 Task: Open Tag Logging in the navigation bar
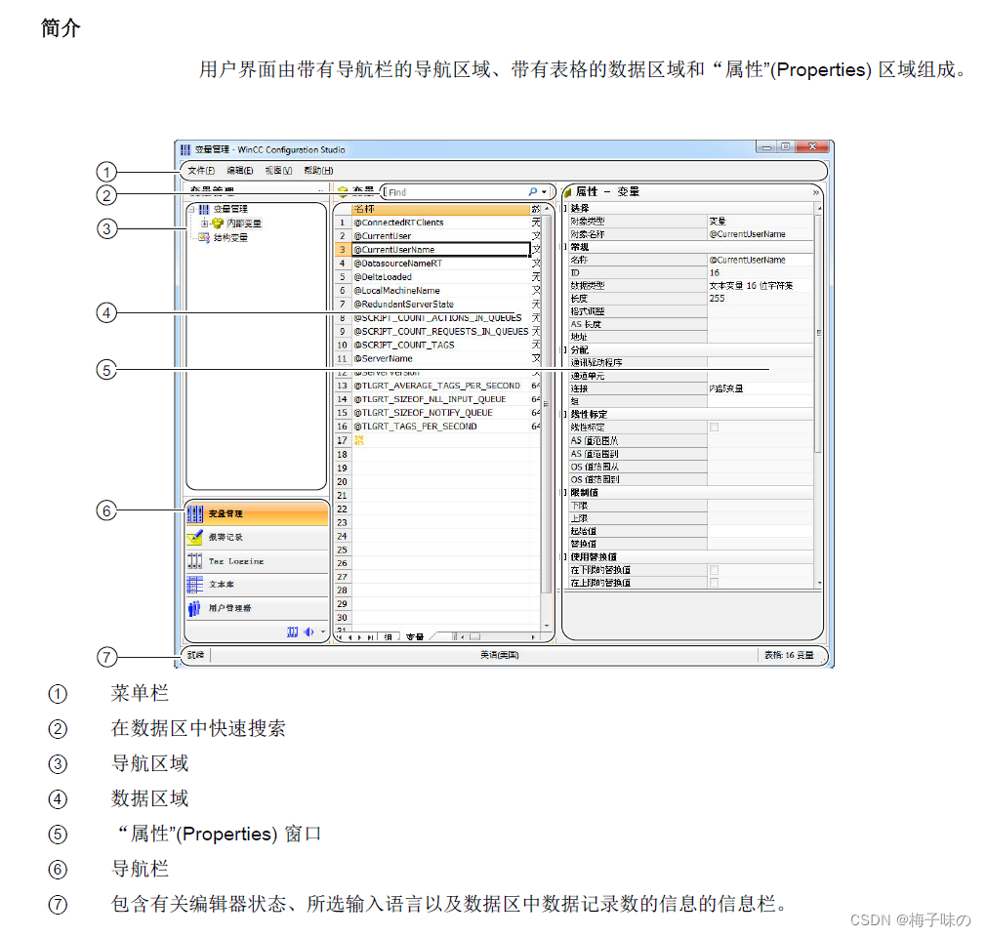tap(257, 561)
